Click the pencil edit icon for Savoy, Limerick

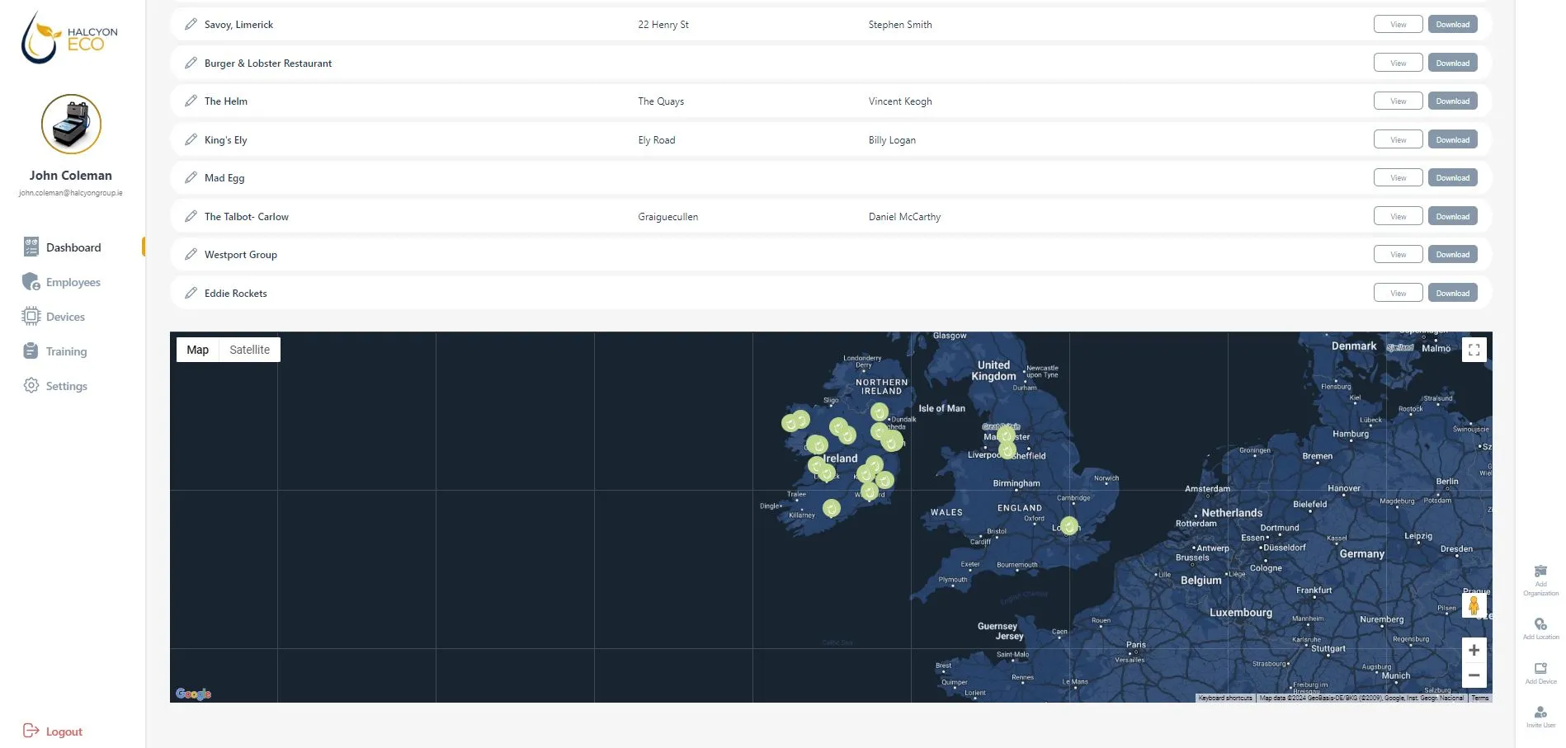(191, 25)
